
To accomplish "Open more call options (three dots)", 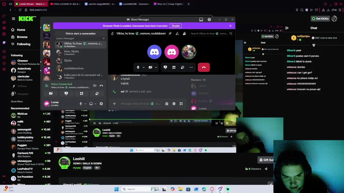I will [x=191, y=67].
